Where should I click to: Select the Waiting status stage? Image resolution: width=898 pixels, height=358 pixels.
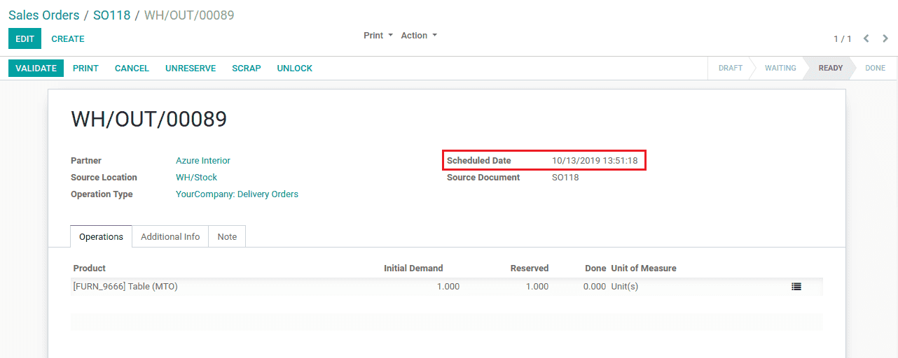[780, 68]
